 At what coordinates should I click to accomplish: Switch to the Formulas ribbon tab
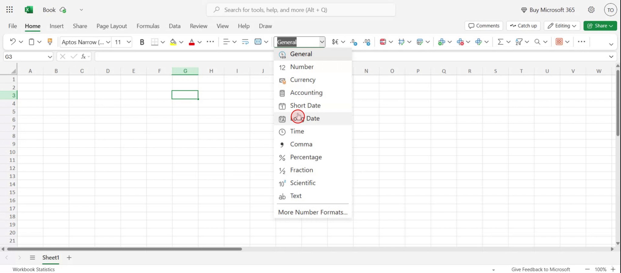pyautogui.click(x=148, y=26)
